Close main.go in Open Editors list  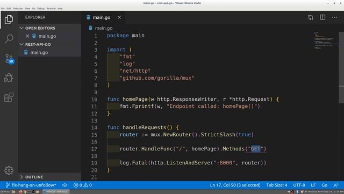coord(27,36)
